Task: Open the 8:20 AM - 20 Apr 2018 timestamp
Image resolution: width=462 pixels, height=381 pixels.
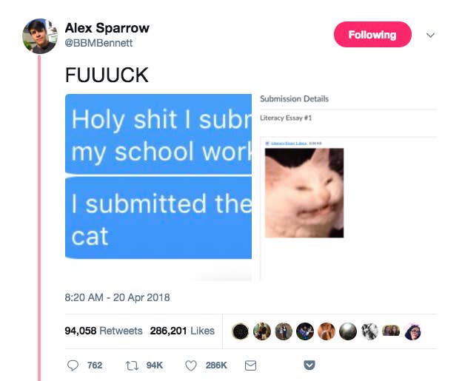Action: tap(117, 297)
